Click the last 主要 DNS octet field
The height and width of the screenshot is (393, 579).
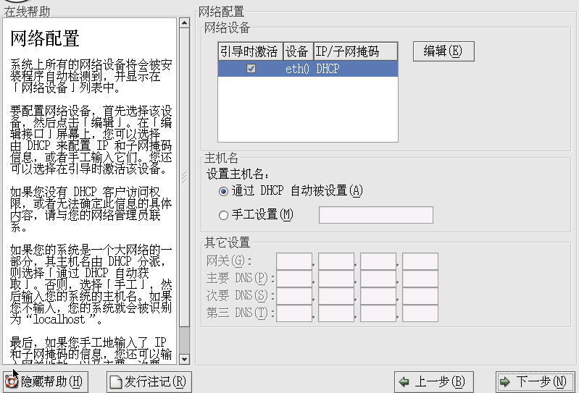pyautogui.click(x=420, y=279)
